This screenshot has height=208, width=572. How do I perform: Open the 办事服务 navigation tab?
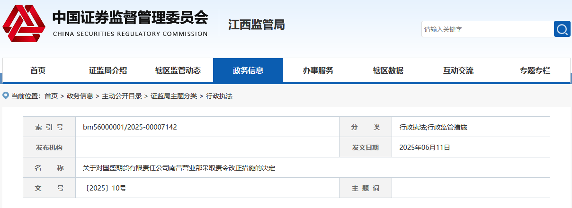[x=318, y=71]
